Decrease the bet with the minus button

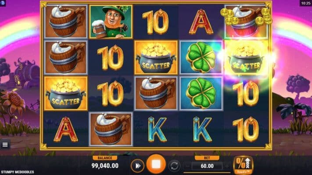188,166
